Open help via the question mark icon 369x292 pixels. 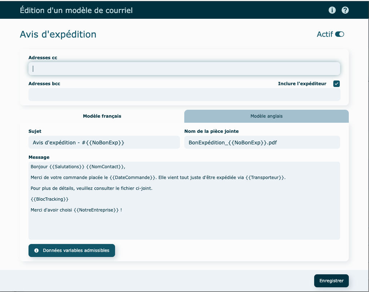pyautogui.click(x=345, y=10)
